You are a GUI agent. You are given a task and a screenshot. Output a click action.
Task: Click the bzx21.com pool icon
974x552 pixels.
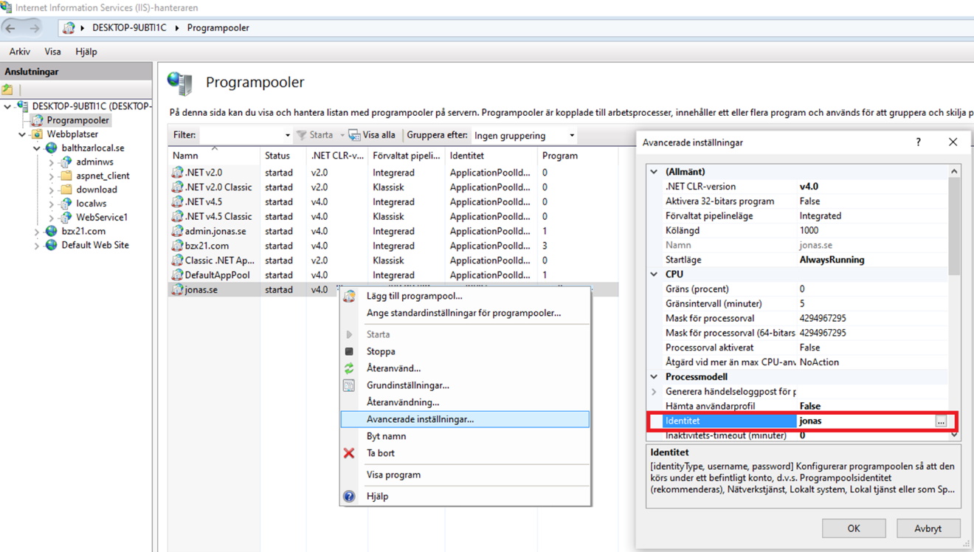click(177, 246)
